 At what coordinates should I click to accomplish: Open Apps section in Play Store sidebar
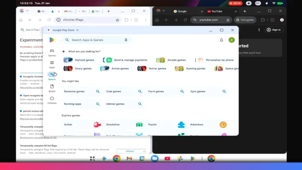[52, 64]
